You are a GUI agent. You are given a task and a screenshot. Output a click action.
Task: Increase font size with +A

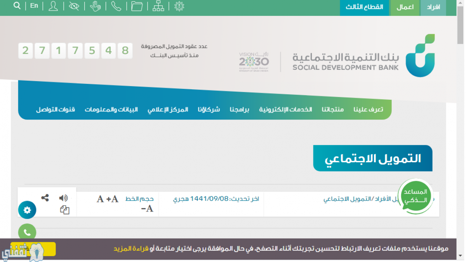pyautogui.click(x=112, y=199)
